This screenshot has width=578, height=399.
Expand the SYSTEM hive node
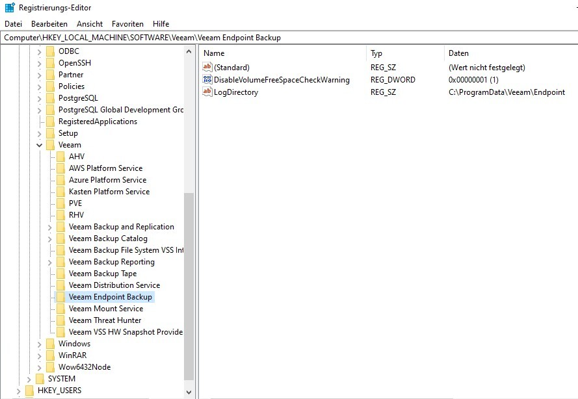(29, 379)
